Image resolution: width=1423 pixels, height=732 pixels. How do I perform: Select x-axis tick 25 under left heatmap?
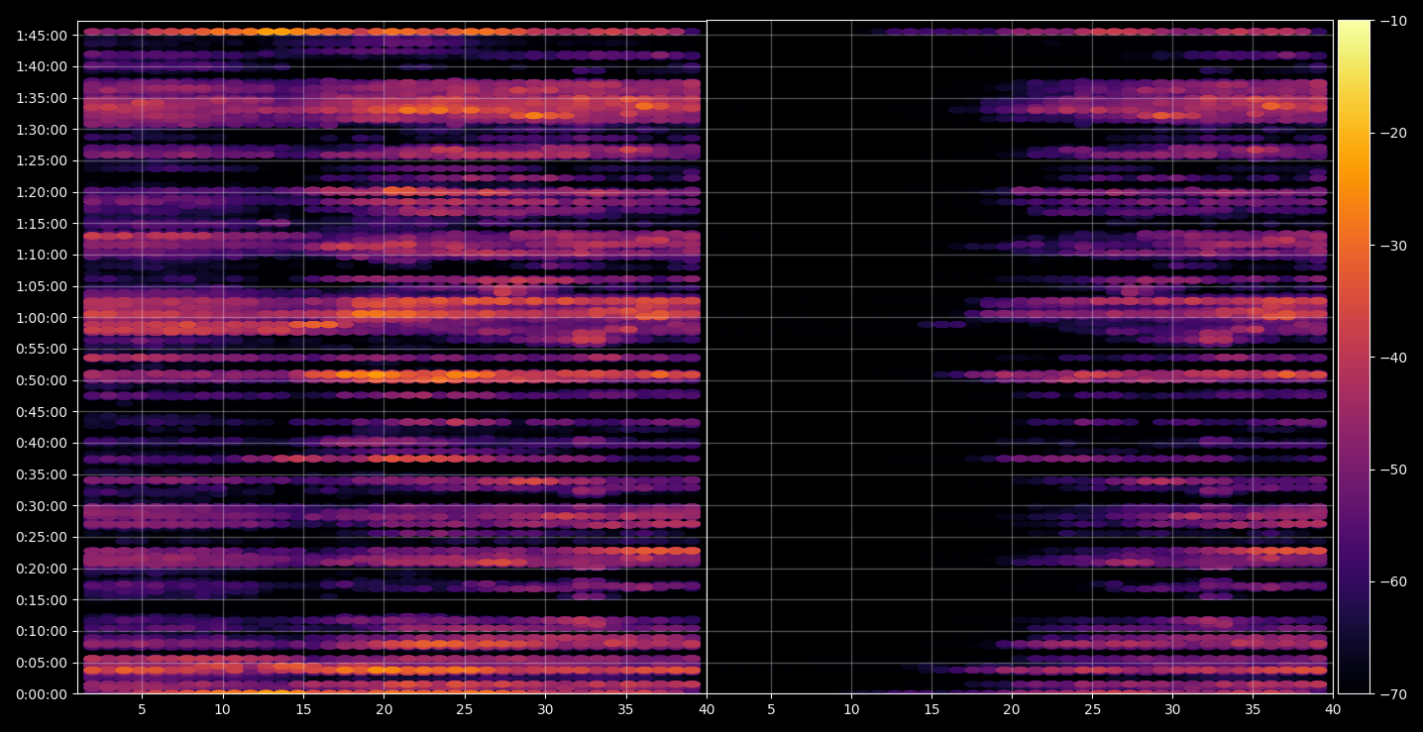click(465, 709)
